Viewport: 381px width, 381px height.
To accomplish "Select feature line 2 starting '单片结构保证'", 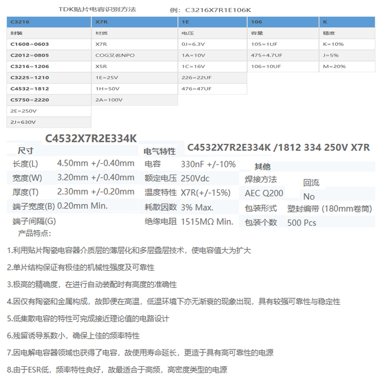I will (81, 268).
